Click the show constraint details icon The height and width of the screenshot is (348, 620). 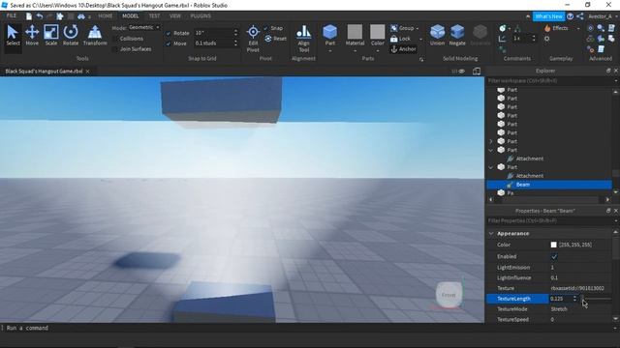[x=502, y=39]
